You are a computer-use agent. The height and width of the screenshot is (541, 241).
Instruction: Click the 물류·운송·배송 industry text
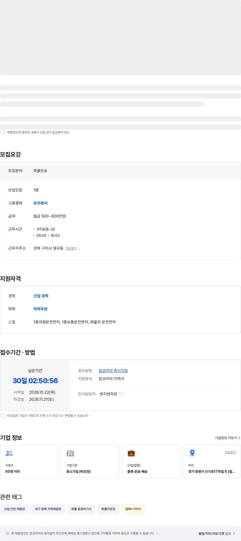tap(137, 471)
